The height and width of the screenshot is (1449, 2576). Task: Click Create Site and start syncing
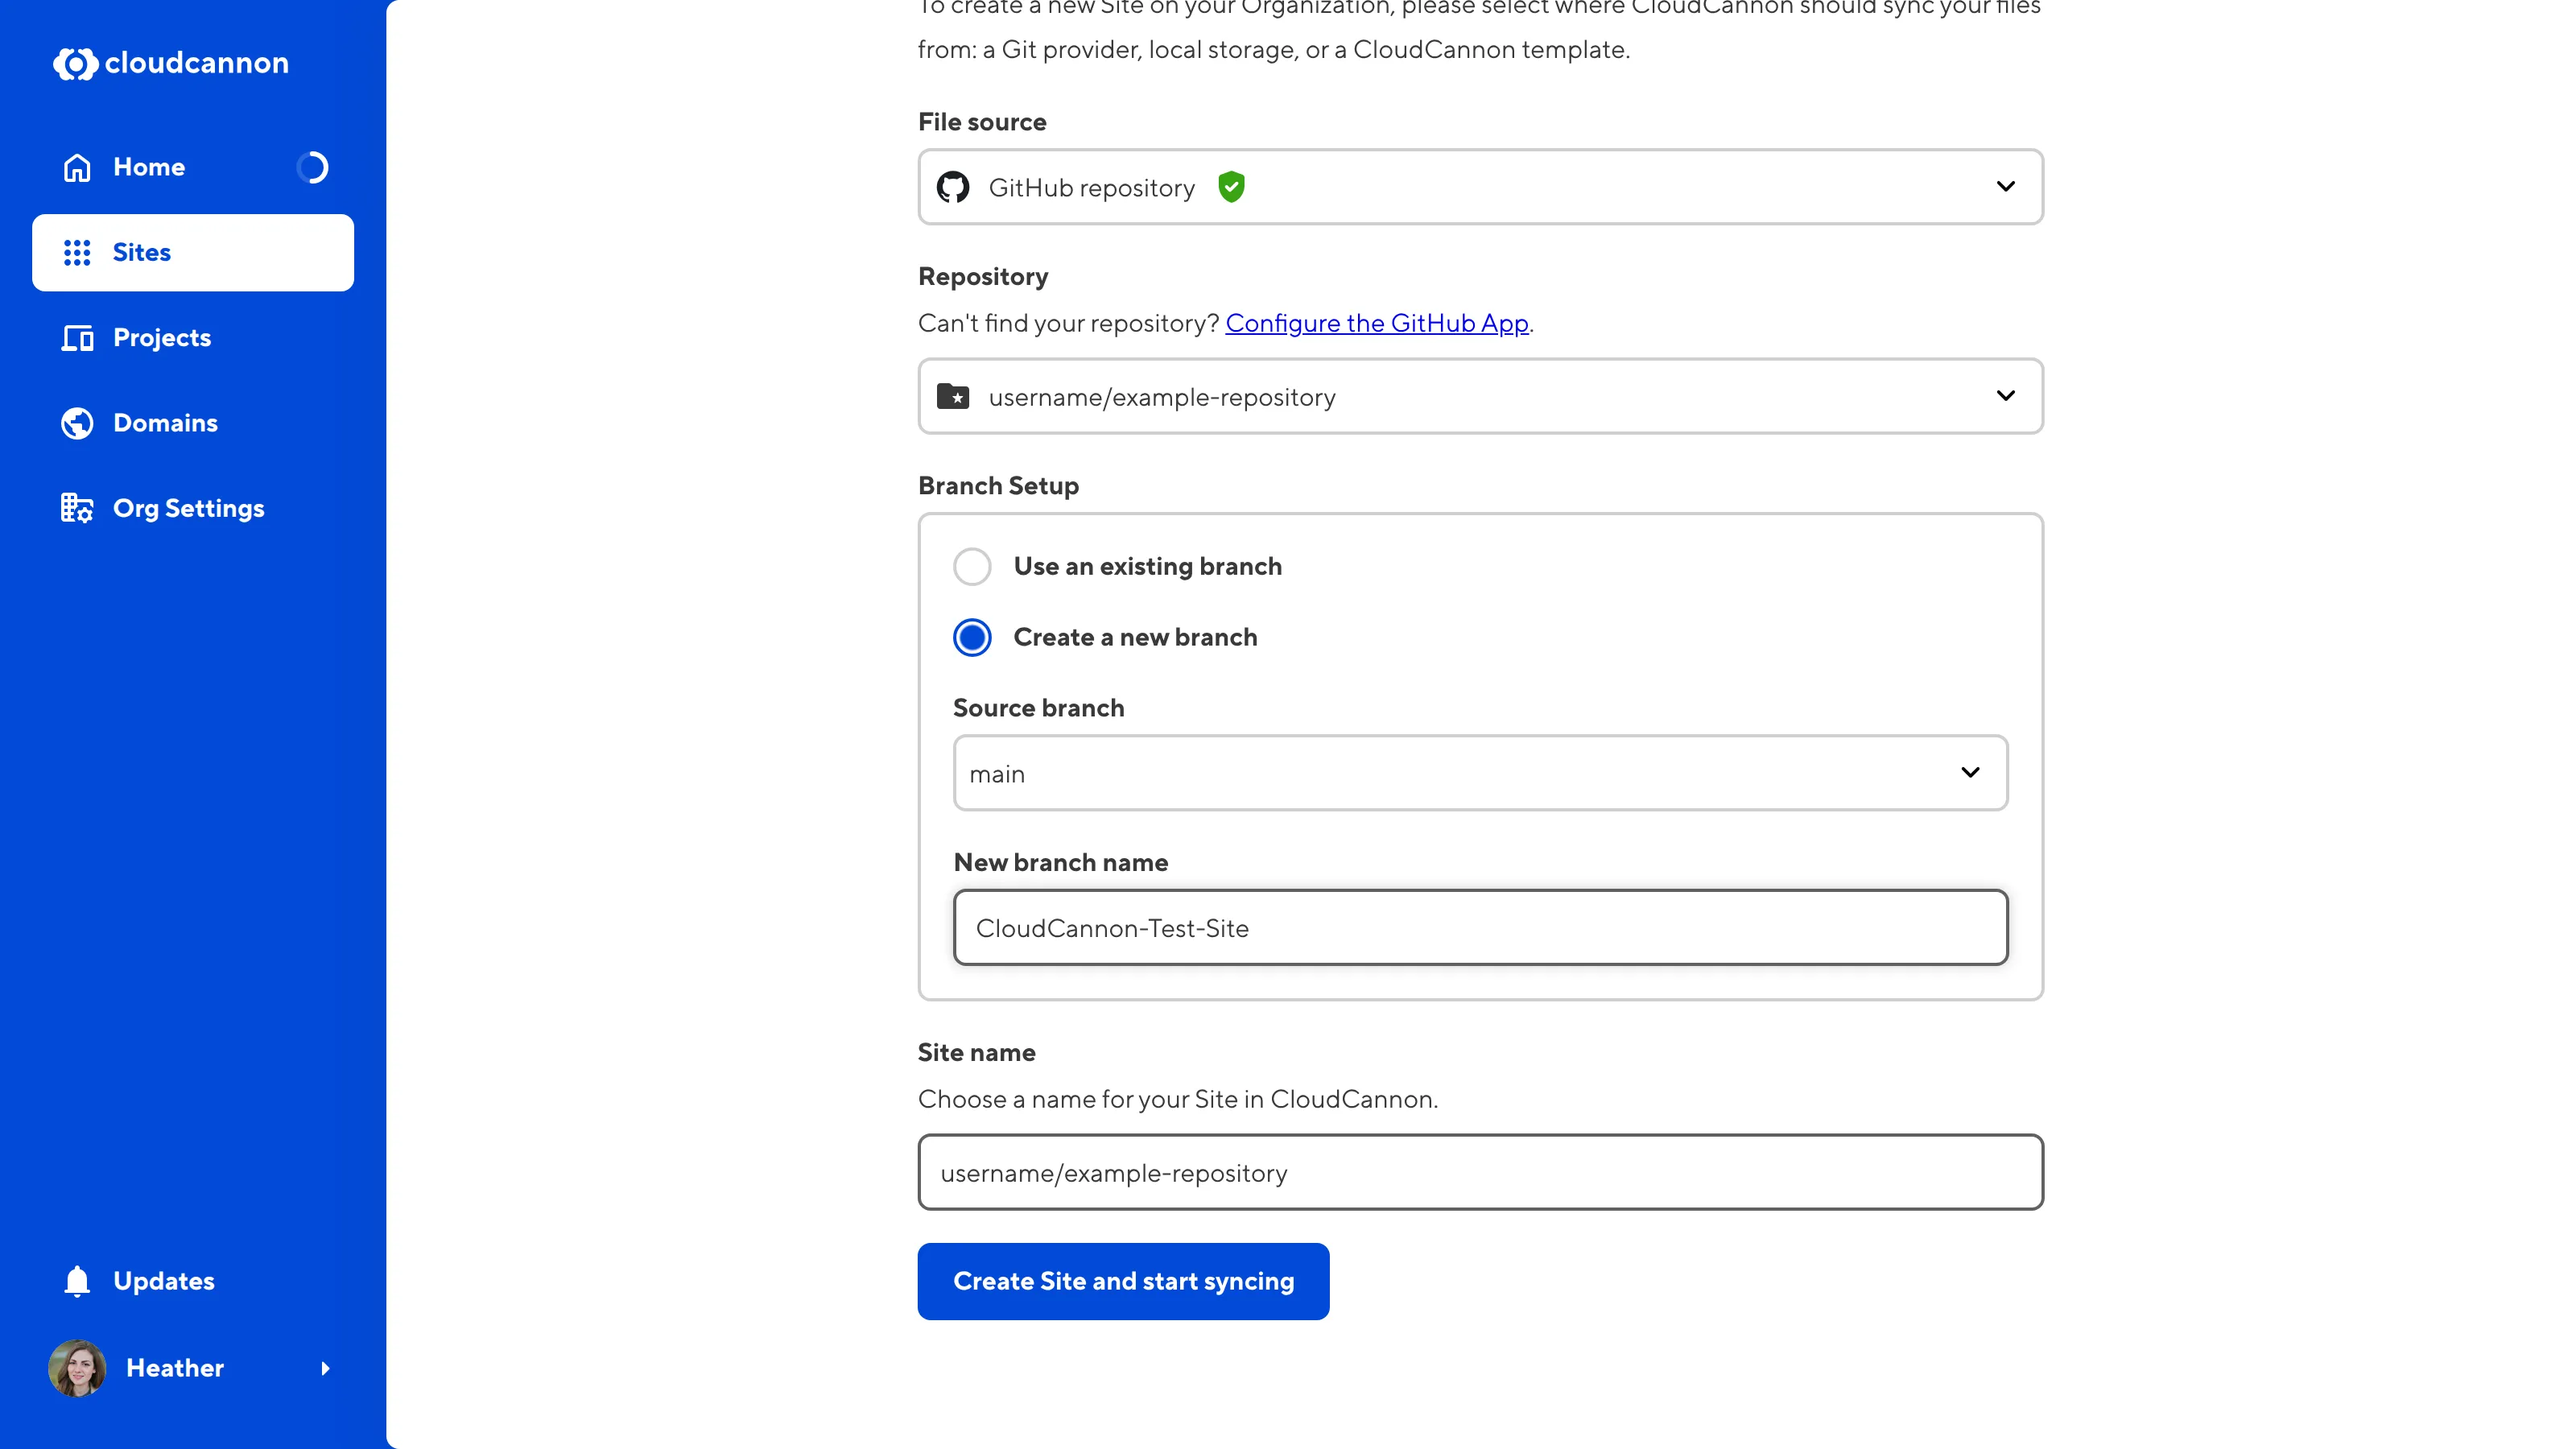1123,1281
